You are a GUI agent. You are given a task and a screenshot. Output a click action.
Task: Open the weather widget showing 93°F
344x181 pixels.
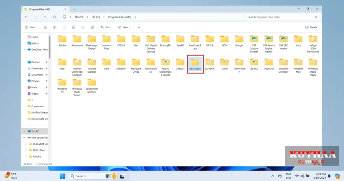point(11,176)
